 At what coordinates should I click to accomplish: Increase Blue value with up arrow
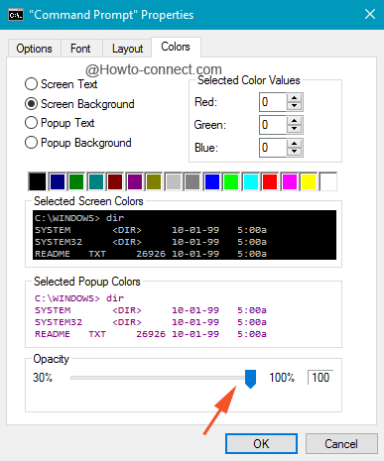tap(294, 144)
